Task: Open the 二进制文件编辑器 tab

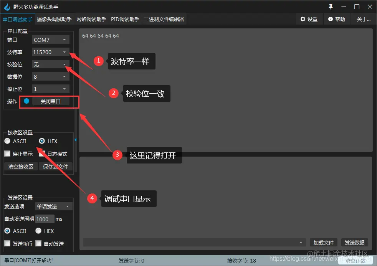Action: pos(164,19)
